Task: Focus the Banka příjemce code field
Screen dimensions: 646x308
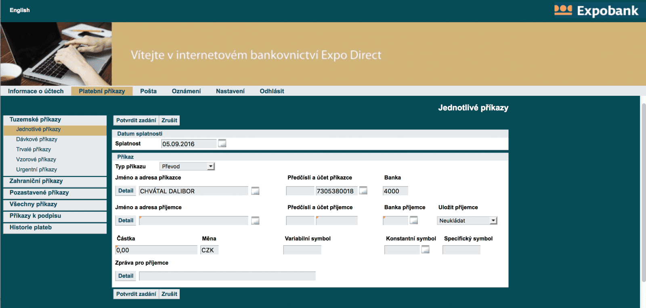Action: tap(395, 220)
